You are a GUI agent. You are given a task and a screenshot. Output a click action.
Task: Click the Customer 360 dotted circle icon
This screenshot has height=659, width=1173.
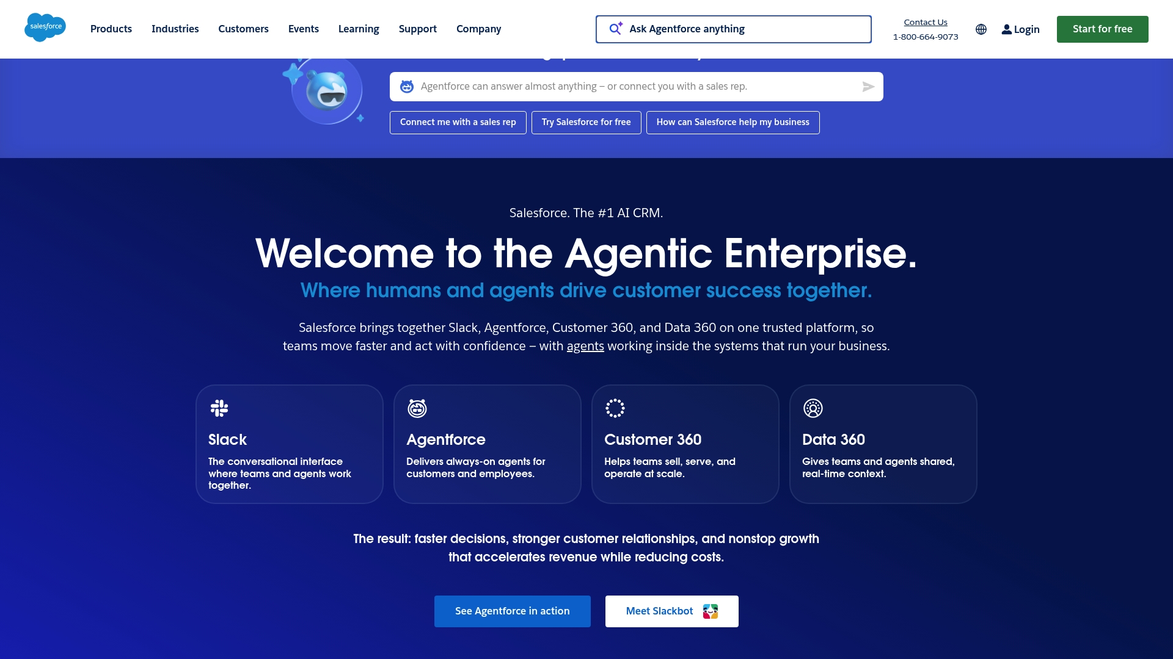[615, 408]
